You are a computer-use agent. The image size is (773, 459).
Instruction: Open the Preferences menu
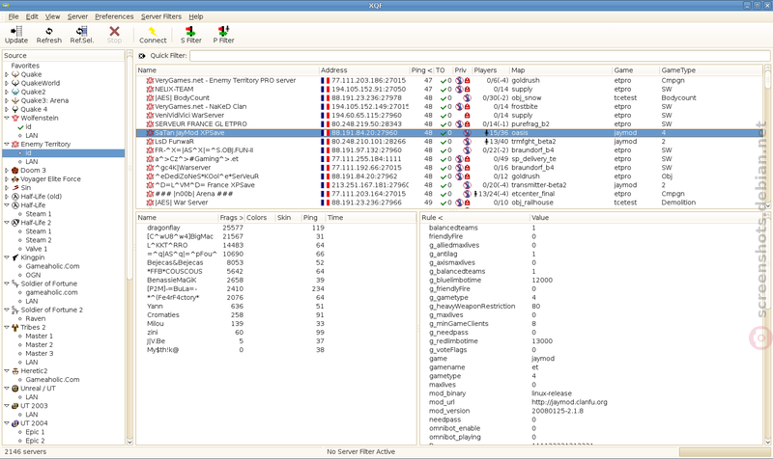coord(114,16)
